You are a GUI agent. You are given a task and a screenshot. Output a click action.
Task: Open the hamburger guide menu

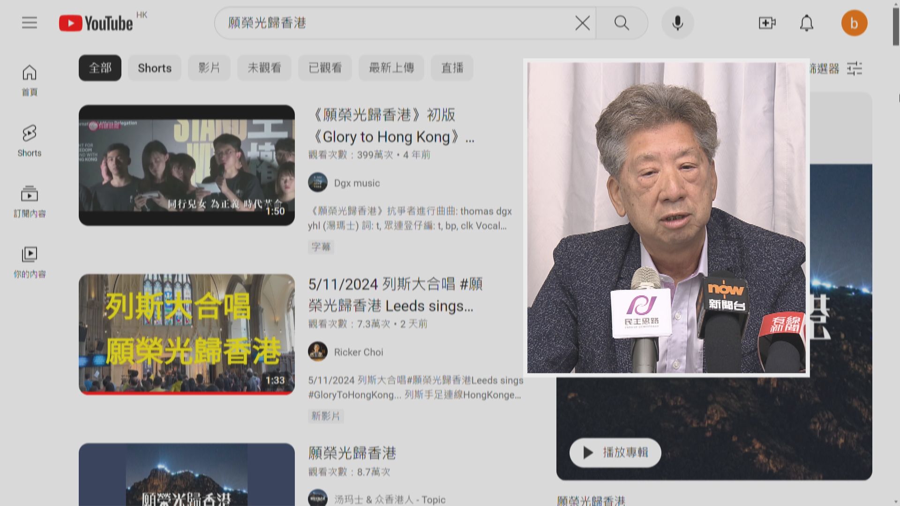[x=29, y=22]
